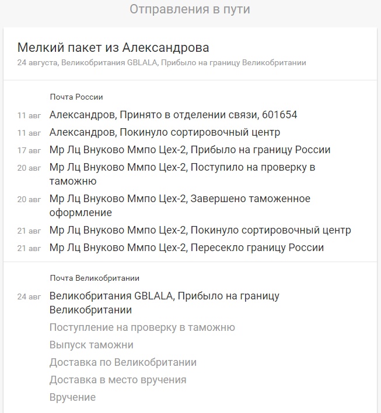Select the 'Почта России' section label
This screenshot has height=413, width=381.
[x=76, y=97]
